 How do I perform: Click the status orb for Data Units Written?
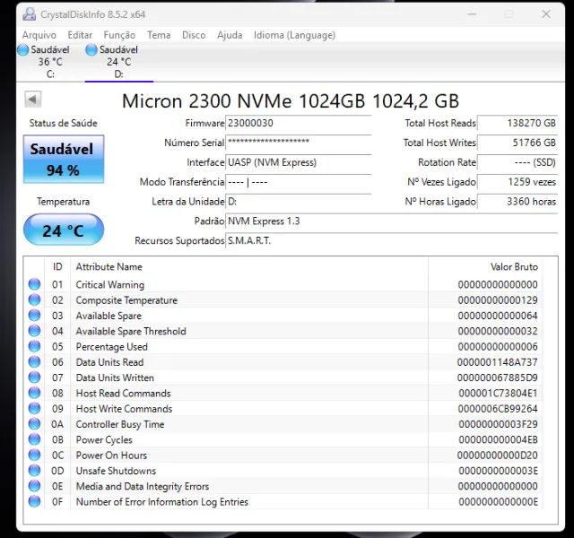[x=34, y=377]
